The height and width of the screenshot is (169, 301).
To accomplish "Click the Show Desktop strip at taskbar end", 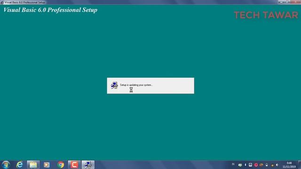I will 300,165.
